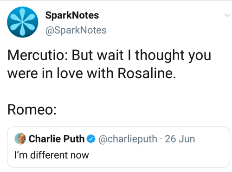Click the blue verified badge
The image size is (232, 172).
[91, 139]
